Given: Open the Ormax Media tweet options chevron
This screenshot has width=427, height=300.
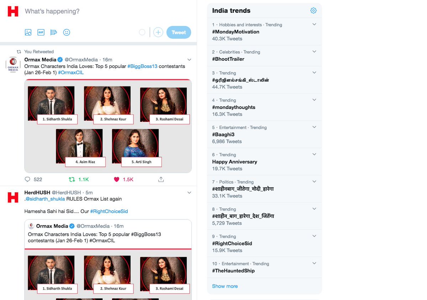Looking at the screenshot, I should (189, 60).
